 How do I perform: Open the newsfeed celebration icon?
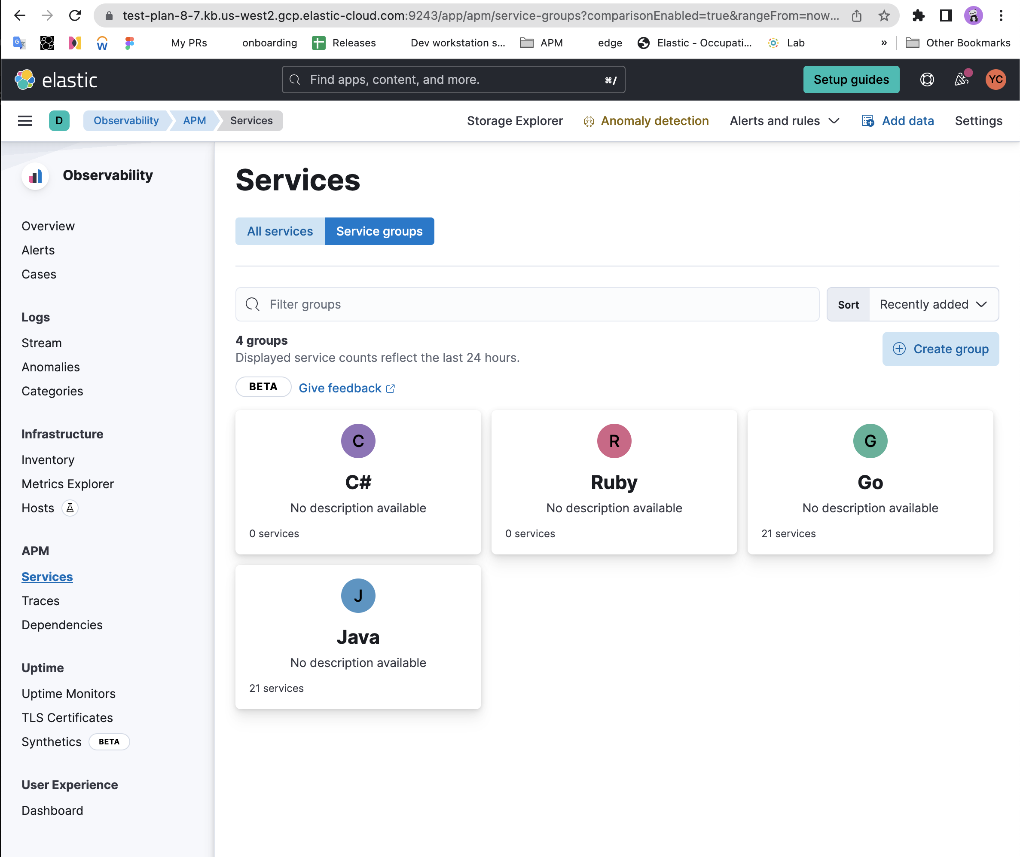click(x=962, y=79)
